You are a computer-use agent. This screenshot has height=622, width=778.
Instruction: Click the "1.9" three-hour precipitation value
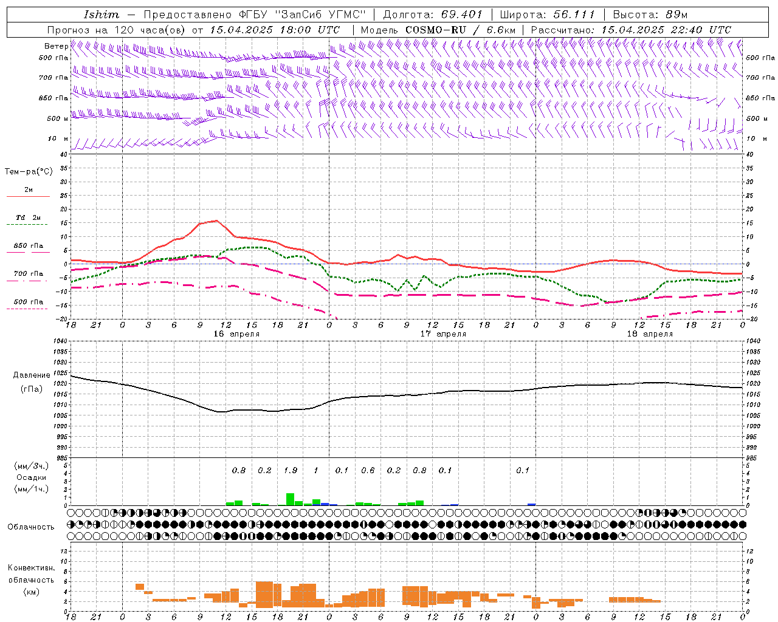[x=291, y=470]
